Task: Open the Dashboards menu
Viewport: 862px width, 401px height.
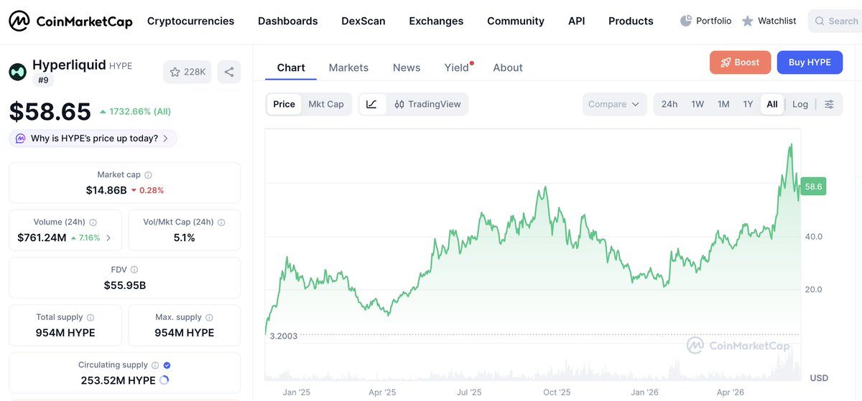Action: coord(287,21)
